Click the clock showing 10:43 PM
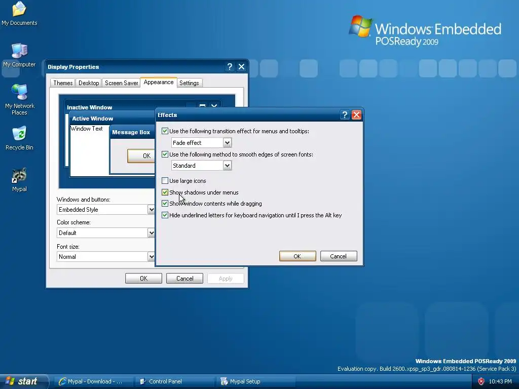The width and height of the screenshot is (519, 389). (x=500, y=381)
